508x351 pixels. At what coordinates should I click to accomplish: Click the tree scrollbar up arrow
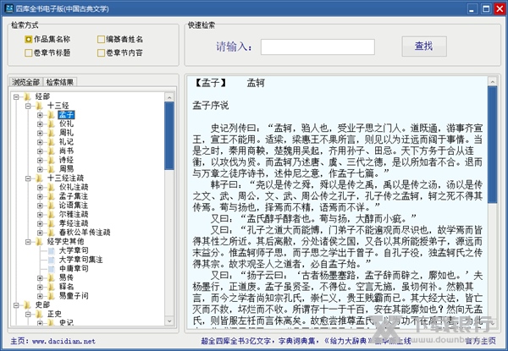click(169, 97)
